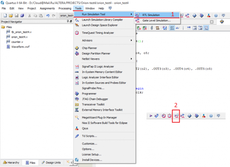Toggle line numbers 267/268 icon in editor toolbar

pyautogui.click(x=172, y=28)
